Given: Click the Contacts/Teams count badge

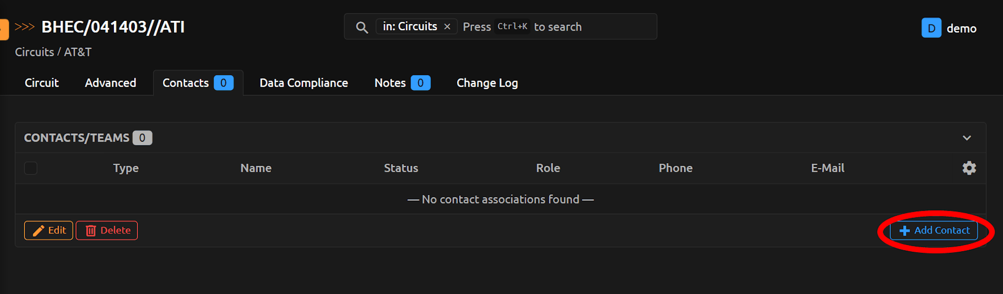Looking at the screenshot, I should pyautogui.click(x=142, y=138).
